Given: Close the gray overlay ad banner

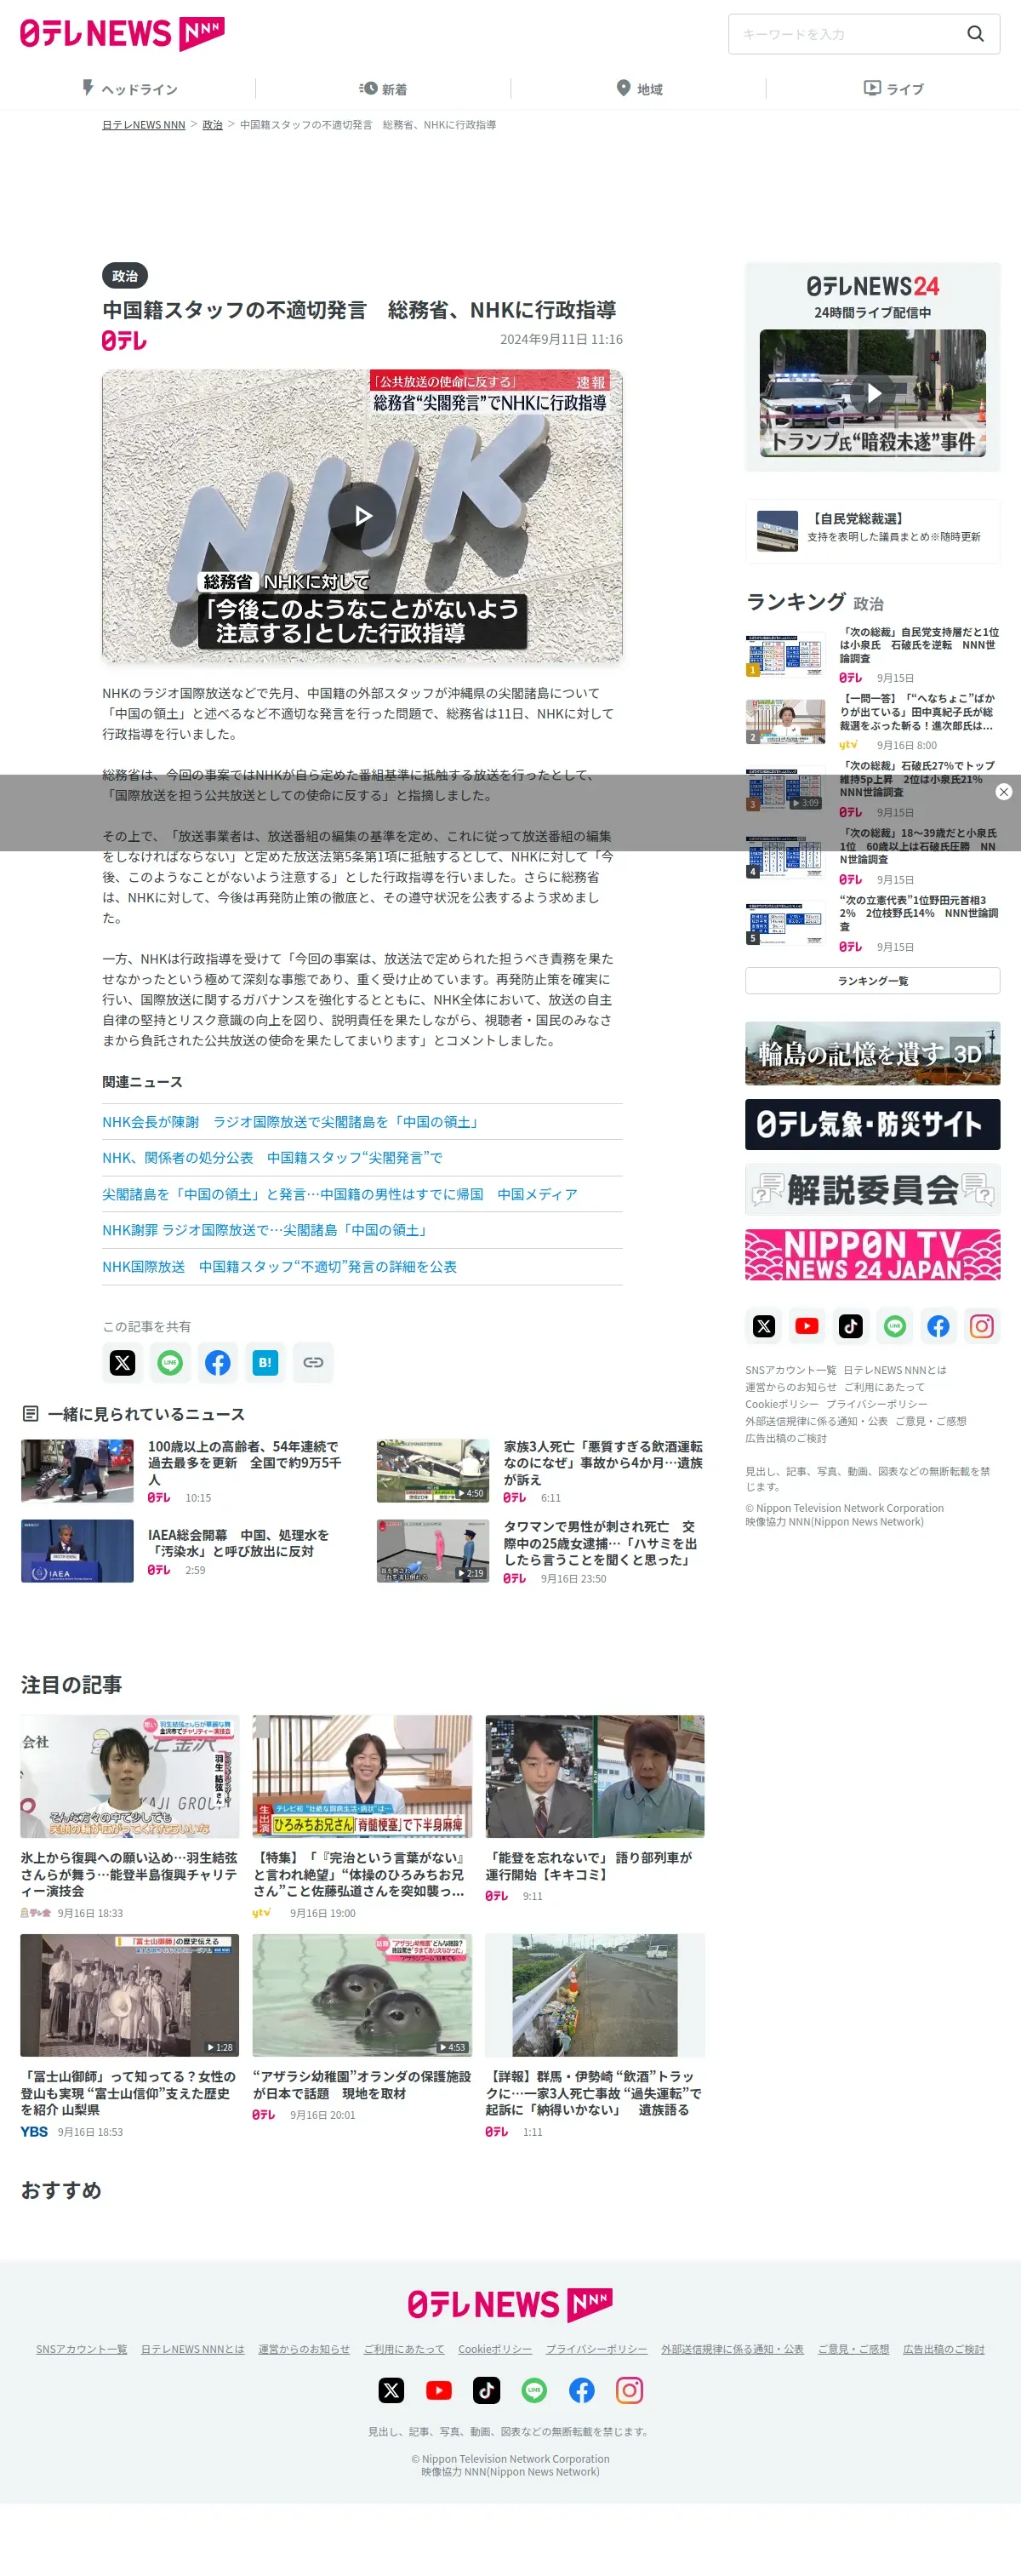Looking at the screenshot, I should tap(1004, 791).
